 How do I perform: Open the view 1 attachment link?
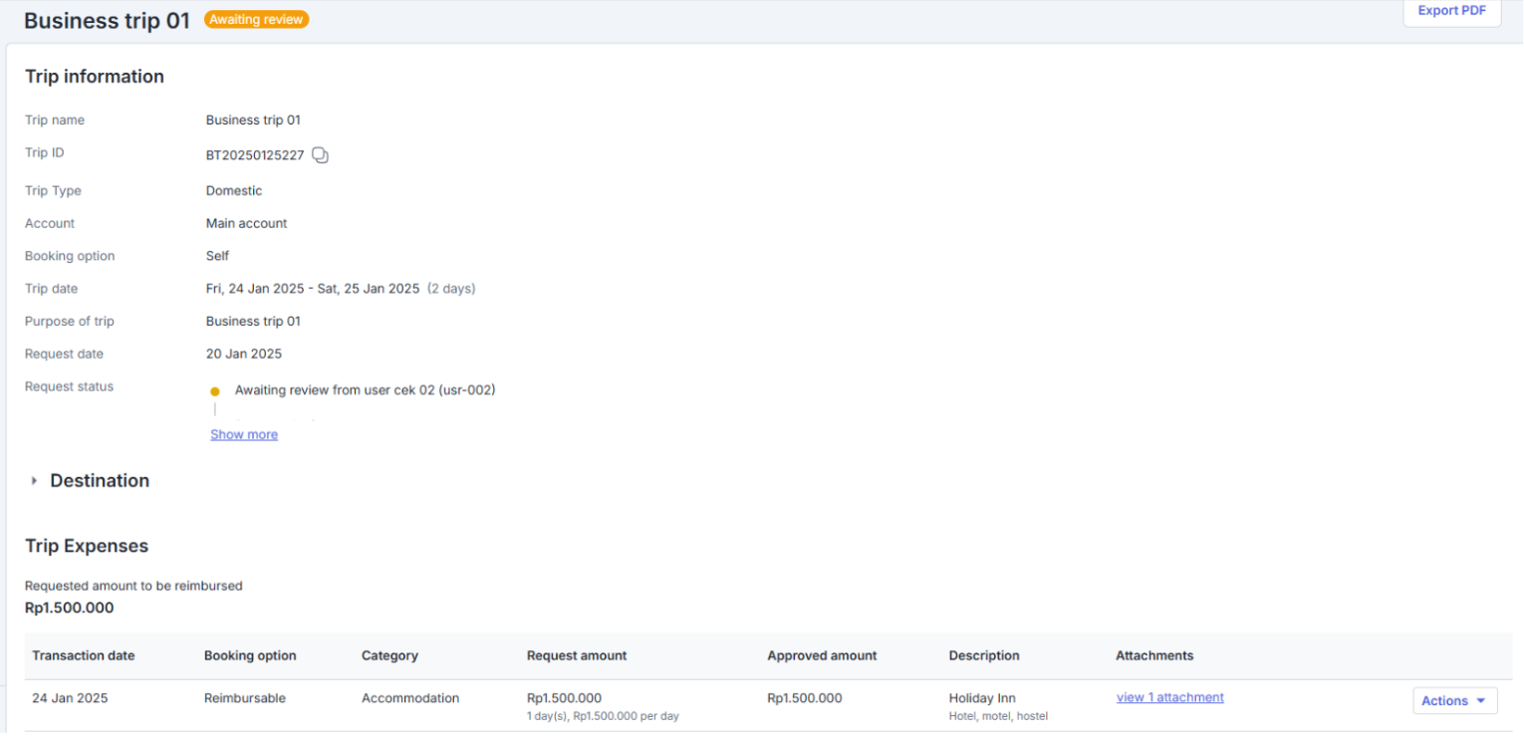pyautogui.click(x=1169, y=698)
